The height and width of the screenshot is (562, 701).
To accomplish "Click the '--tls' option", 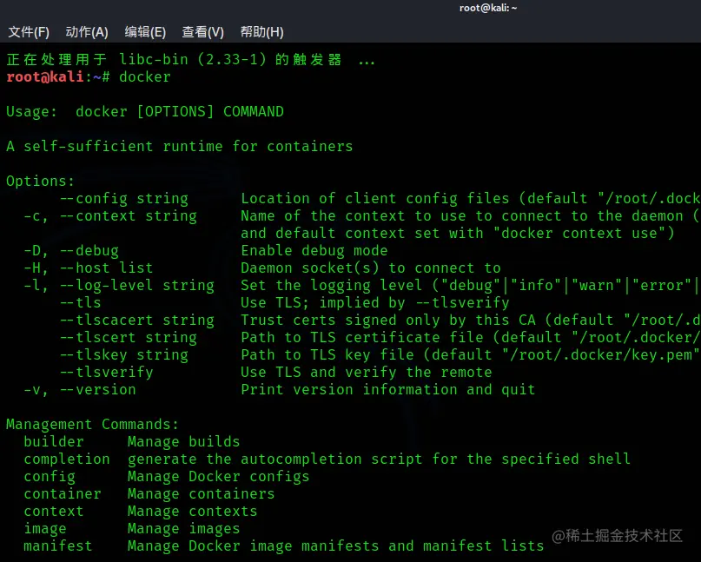I will click(81, 302).
